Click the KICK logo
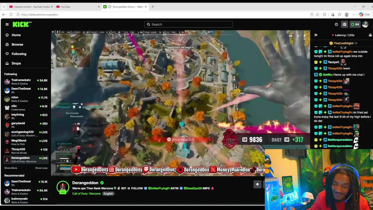Viewport: 373px width, 210px height. pyautogui.click(x=22, y=24)
